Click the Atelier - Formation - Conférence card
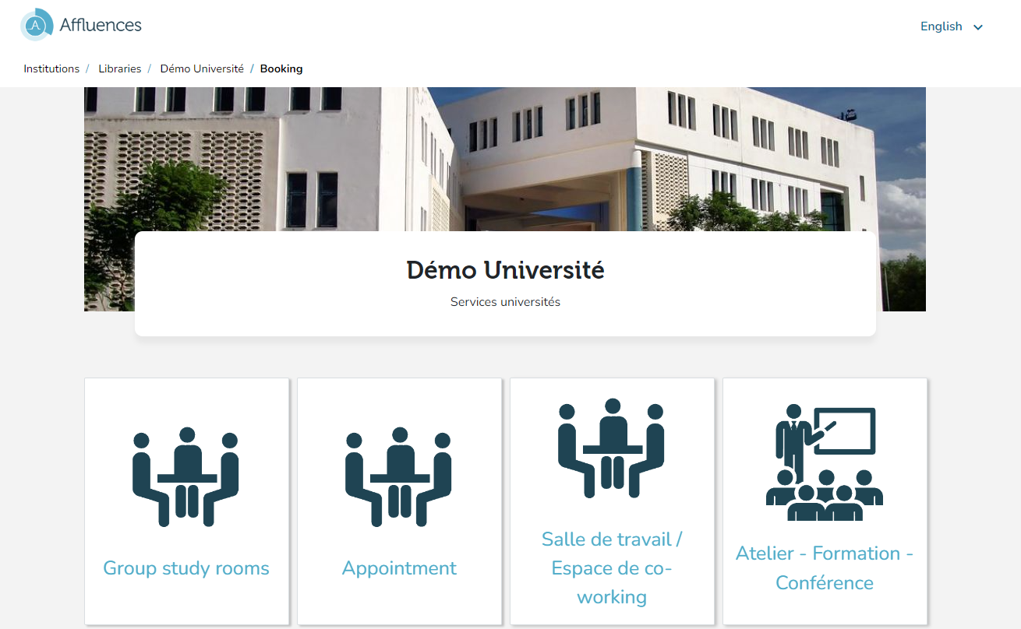 pos(825,501)
